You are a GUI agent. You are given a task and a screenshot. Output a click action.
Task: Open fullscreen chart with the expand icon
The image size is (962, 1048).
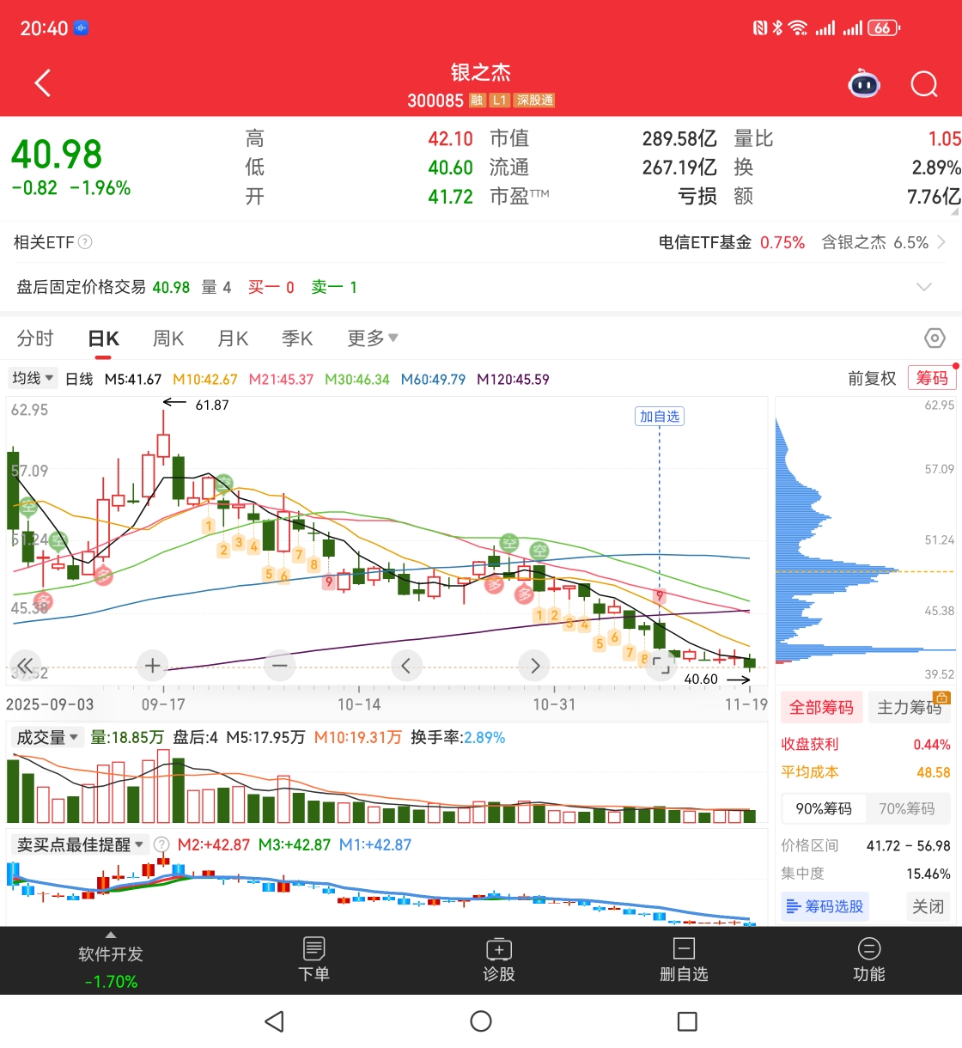point(661,665)
